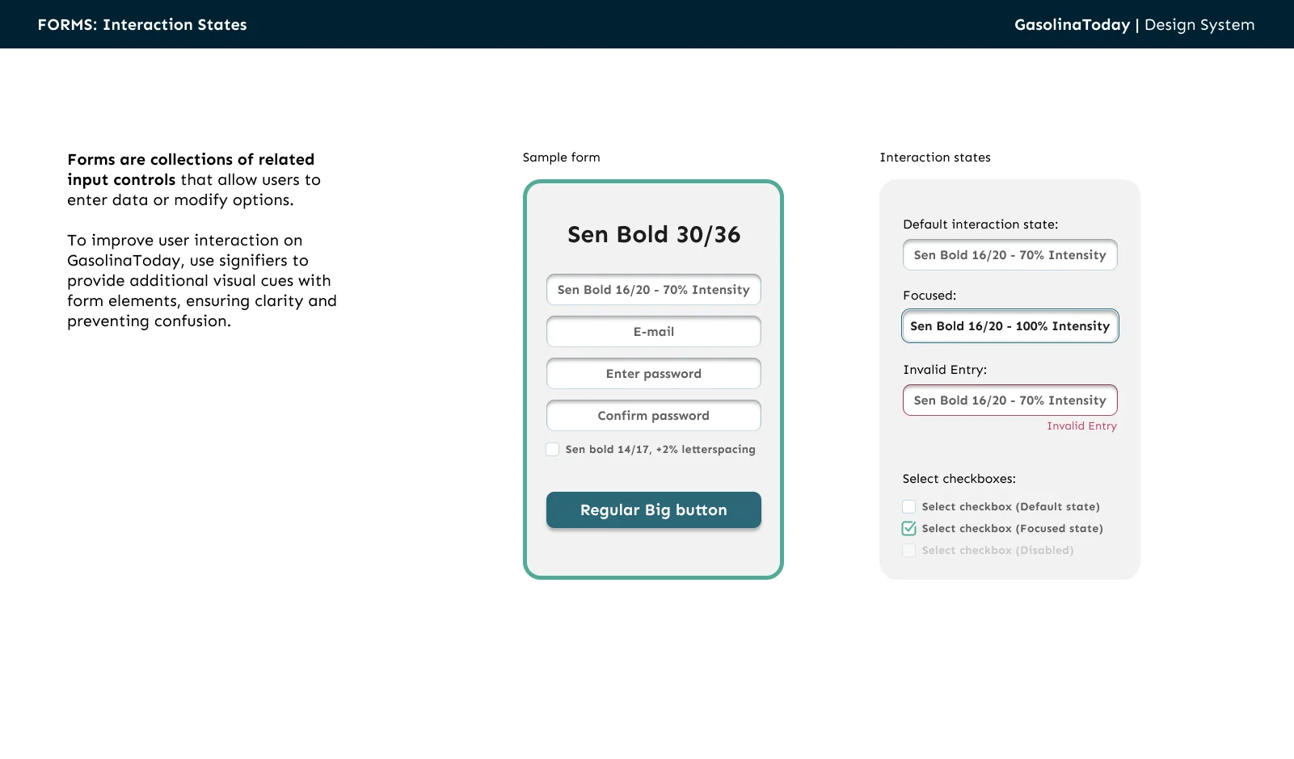Click the Default interaction state input field

[x=1010, y=255]
